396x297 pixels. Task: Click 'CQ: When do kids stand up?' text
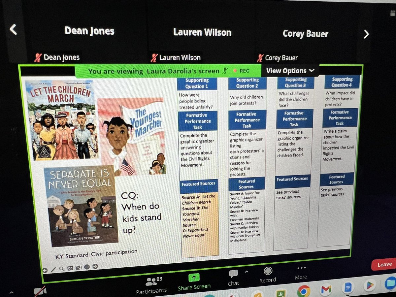click(141, 213)
